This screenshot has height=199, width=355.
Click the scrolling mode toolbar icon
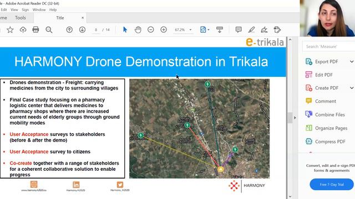pos(220,29)
